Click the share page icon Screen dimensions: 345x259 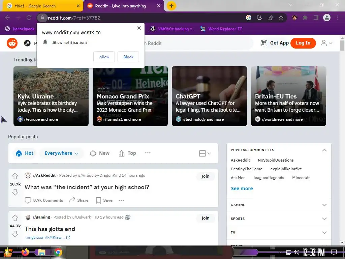click(270, 18)
